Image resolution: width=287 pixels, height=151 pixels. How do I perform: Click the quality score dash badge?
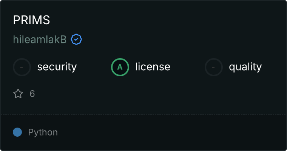coord(214,67)
